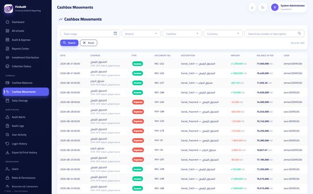This screenshot has height=194, width=313.
Task: Click the Search button
Action: coord(69,43)
